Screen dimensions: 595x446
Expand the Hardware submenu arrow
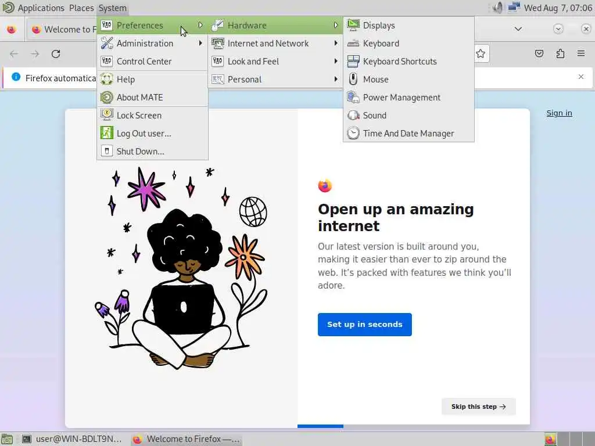[x=336, y=26]
